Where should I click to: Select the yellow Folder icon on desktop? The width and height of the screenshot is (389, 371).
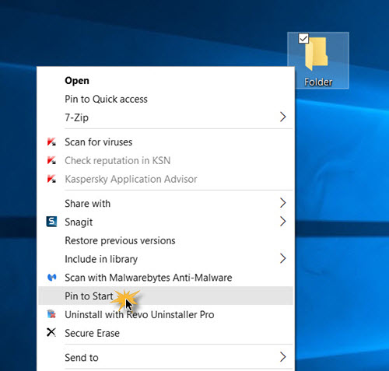(x=317, y=54)
